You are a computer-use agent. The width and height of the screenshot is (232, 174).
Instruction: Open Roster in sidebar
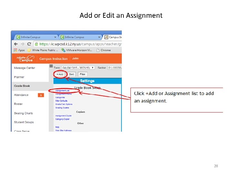(x=18, y=104)
